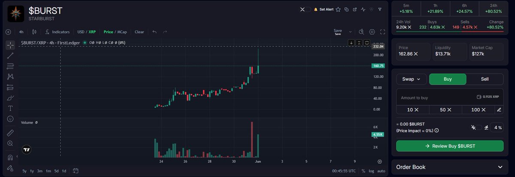Open the Indicators menu
Image resolution: width=515 pixels, height=177 pixels.
pos(58,32)
